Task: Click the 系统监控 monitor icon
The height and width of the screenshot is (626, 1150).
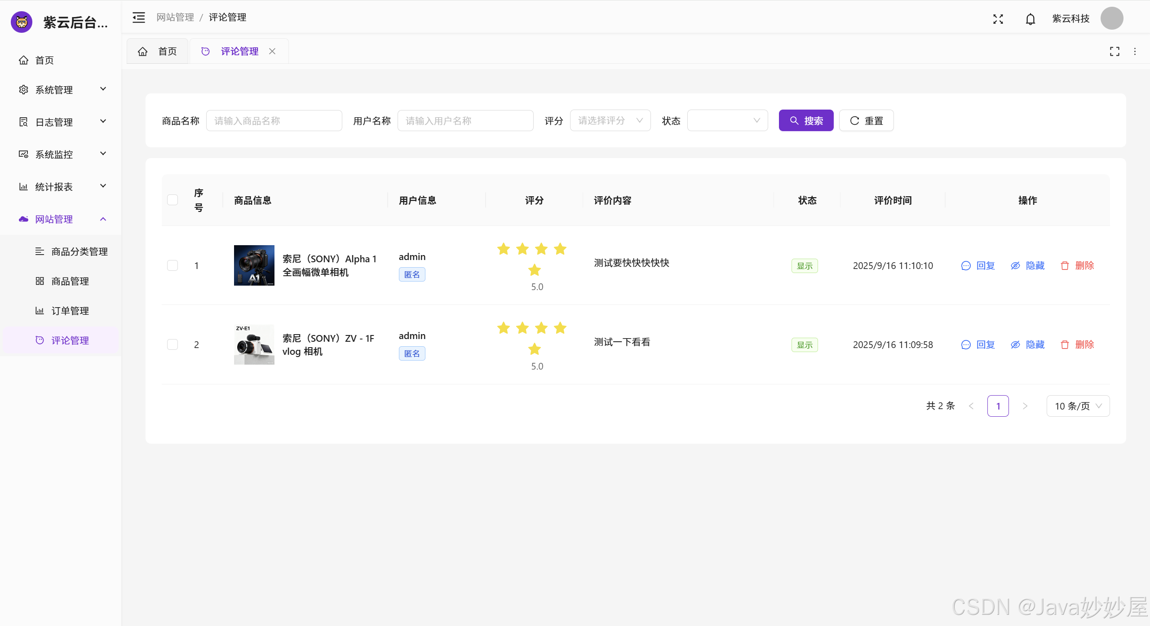Action: tap(23, 154)
